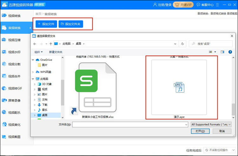Toggle the preview pane icon
The width and height of the screenshot is (238, 156).
(222, 52)
